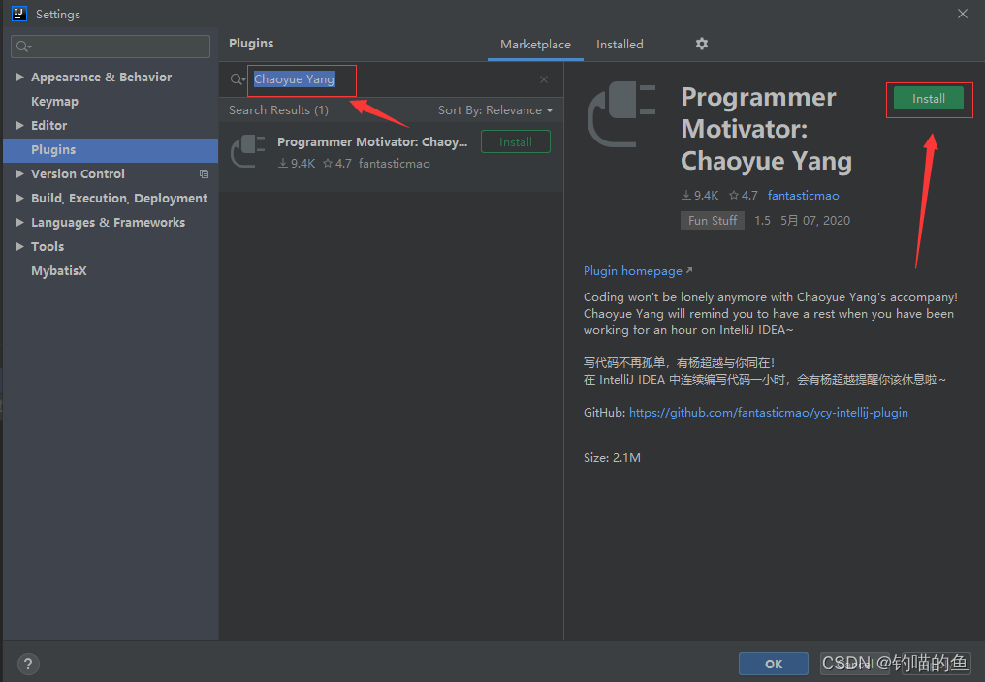Click the Fun Stuff category tag
The width and height of the screenshot is (985, 682).
pyautogui.click(x=713, y=221)
